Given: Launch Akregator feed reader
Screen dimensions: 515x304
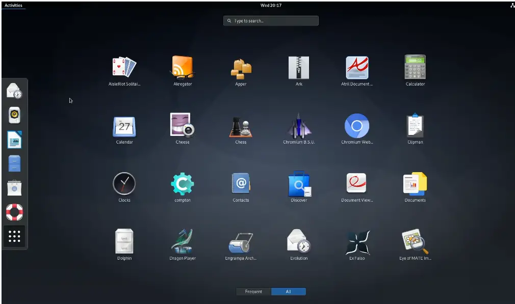Looking at the screenshot, I should coord(182,68).
